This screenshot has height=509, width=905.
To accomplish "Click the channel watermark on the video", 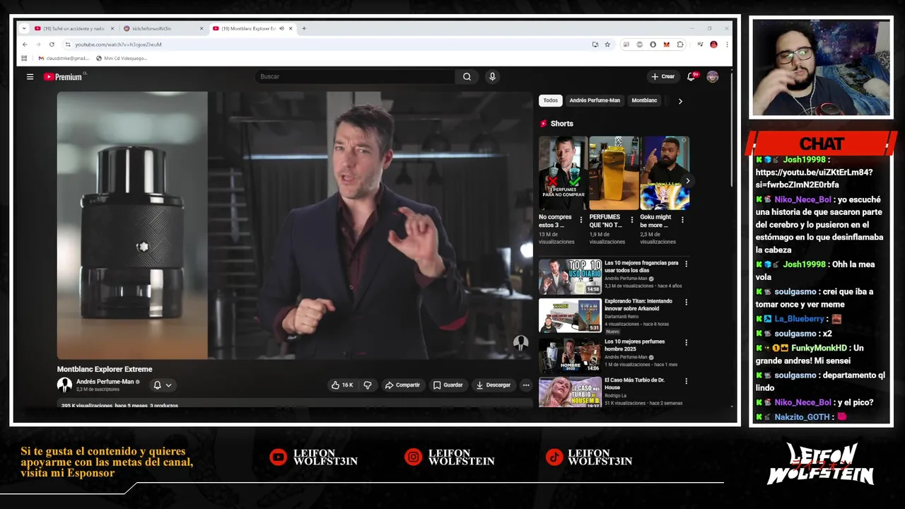I will click(520, 344).
